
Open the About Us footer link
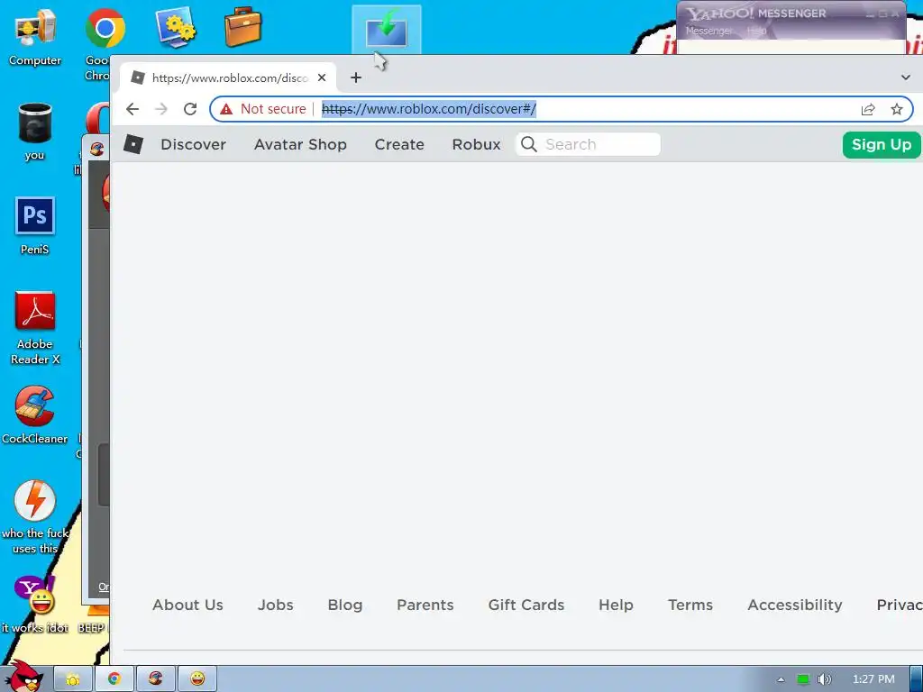coord(187,605)
